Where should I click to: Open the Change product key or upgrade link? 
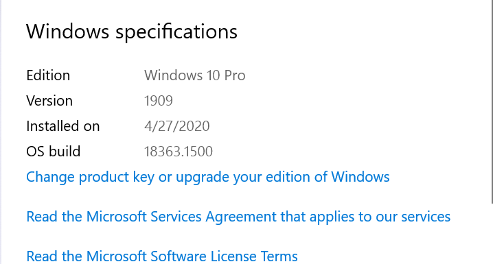click(x=208, y=177)
